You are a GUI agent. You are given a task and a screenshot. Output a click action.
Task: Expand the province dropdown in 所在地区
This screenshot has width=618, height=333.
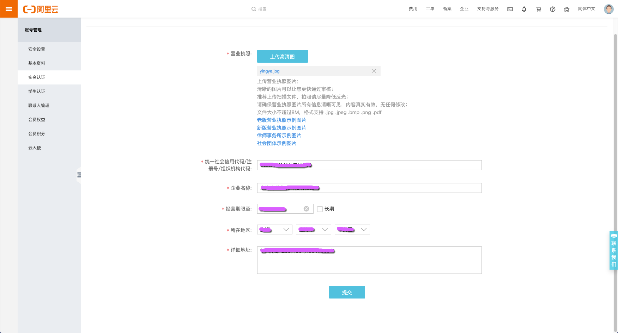coord(275,230)
